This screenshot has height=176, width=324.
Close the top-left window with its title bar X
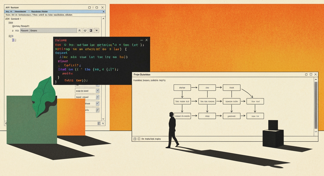102,7
